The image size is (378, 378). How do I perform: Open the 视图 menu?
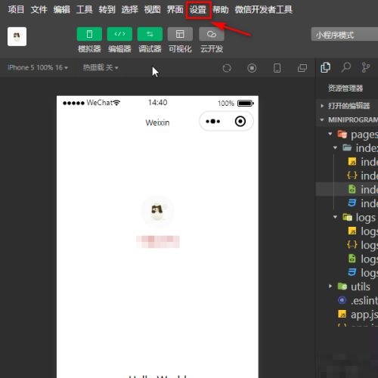point(152,10)
